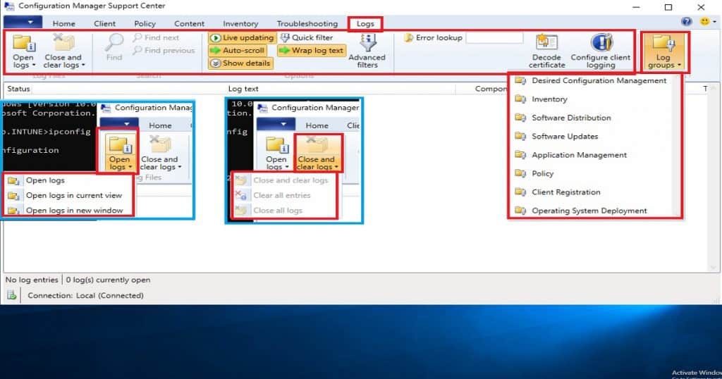Toggle Auto-scroll option
The height and width of the screenshot is (379, 722).
click(238, 51)
